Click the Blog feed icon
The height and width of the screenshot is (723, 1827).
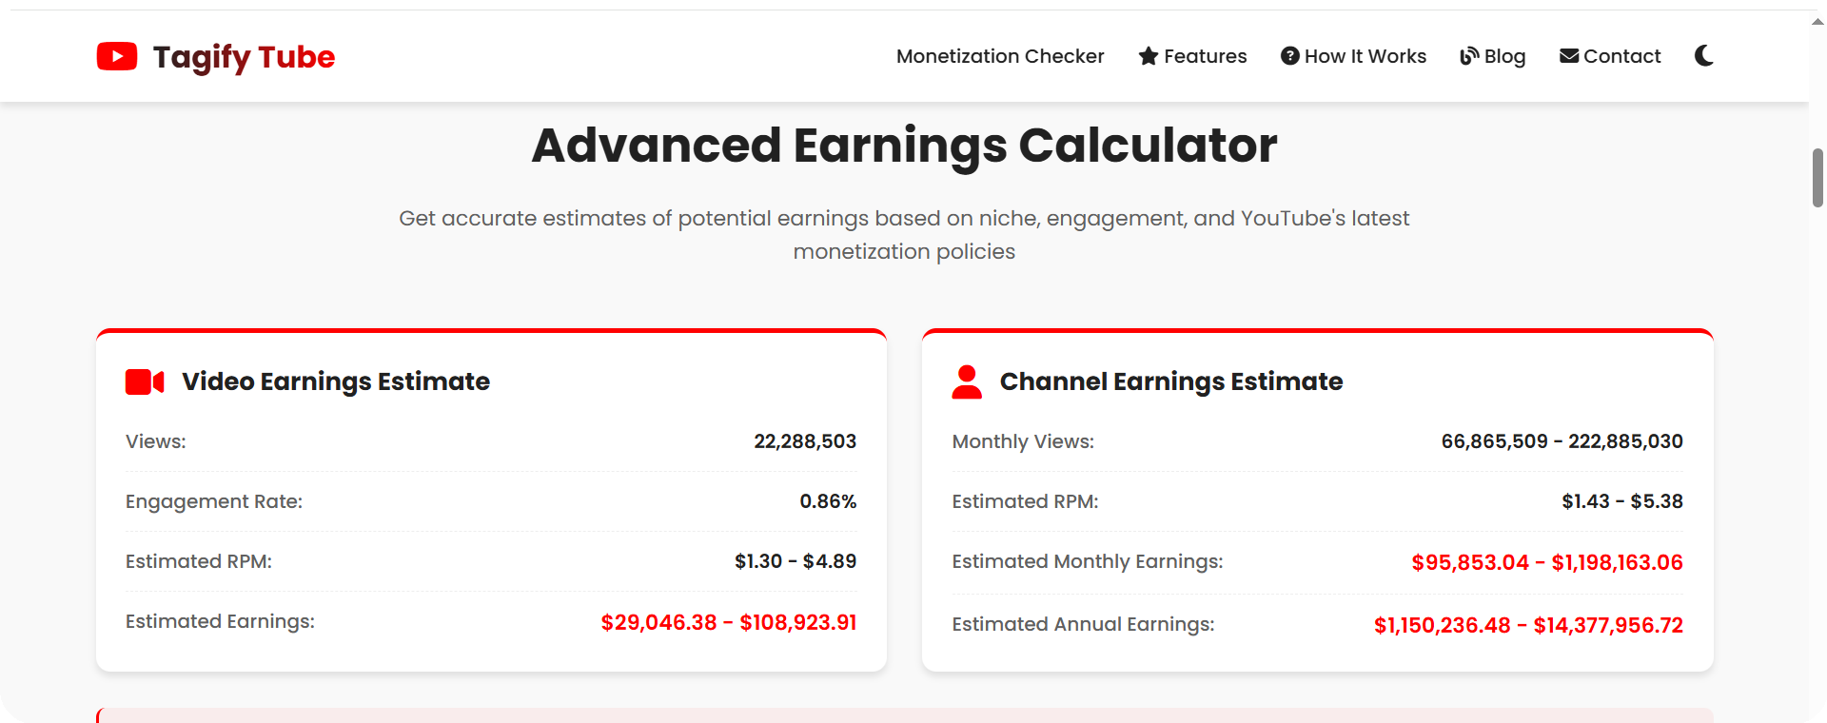tap(1468, 56)
